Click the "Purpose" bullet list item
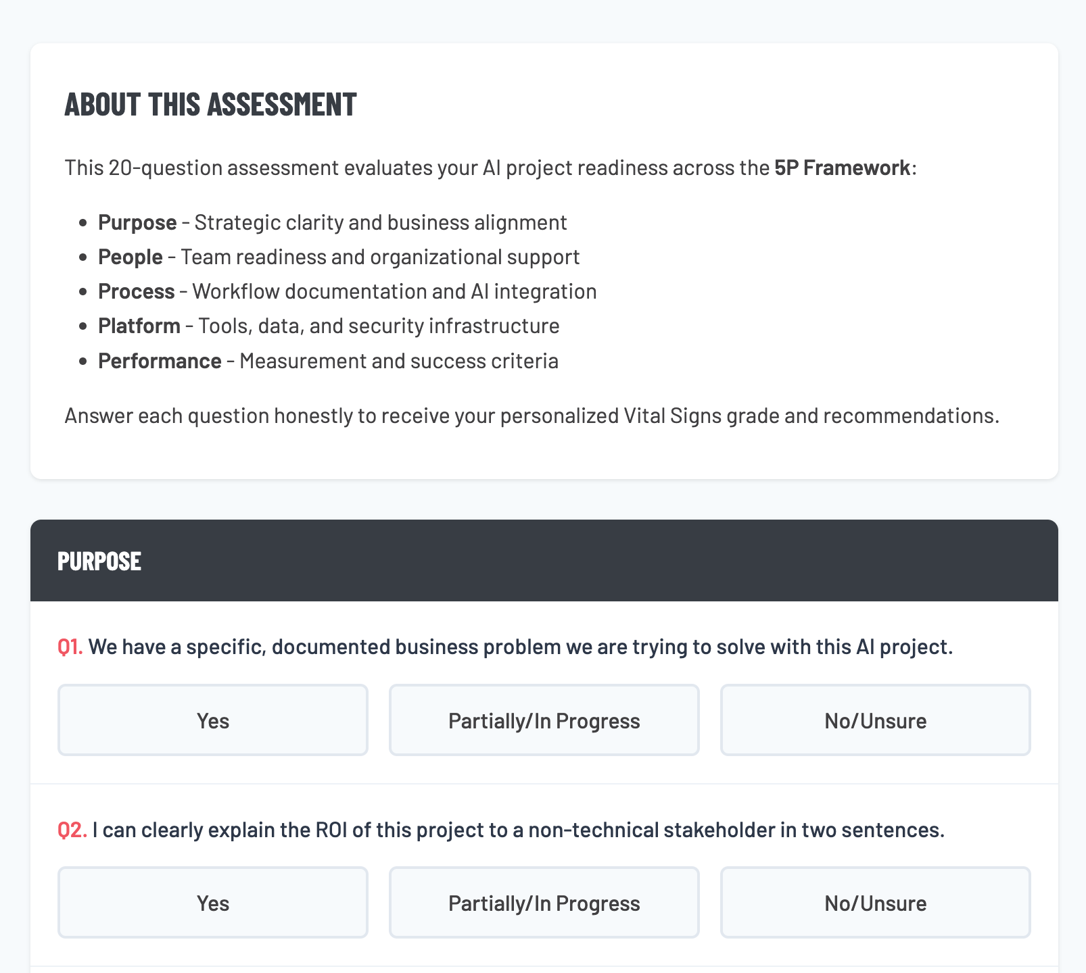This screenshot has width=1086, height=973. click(x=332, y=222)
